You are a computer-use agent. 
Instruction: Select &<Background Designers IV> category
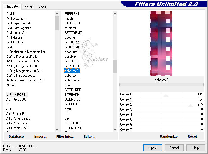coord(26,52)
